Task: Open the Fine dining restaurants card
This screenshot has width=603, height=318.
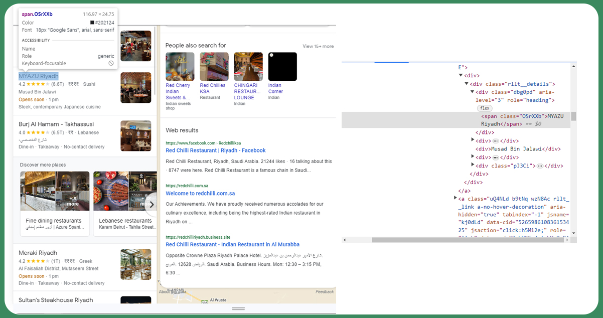Action: click(x=55, y=204)
